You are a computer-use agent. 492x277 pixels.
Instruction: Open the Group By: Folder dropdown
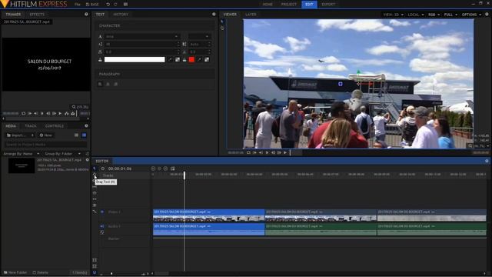[x=63, y=154]
